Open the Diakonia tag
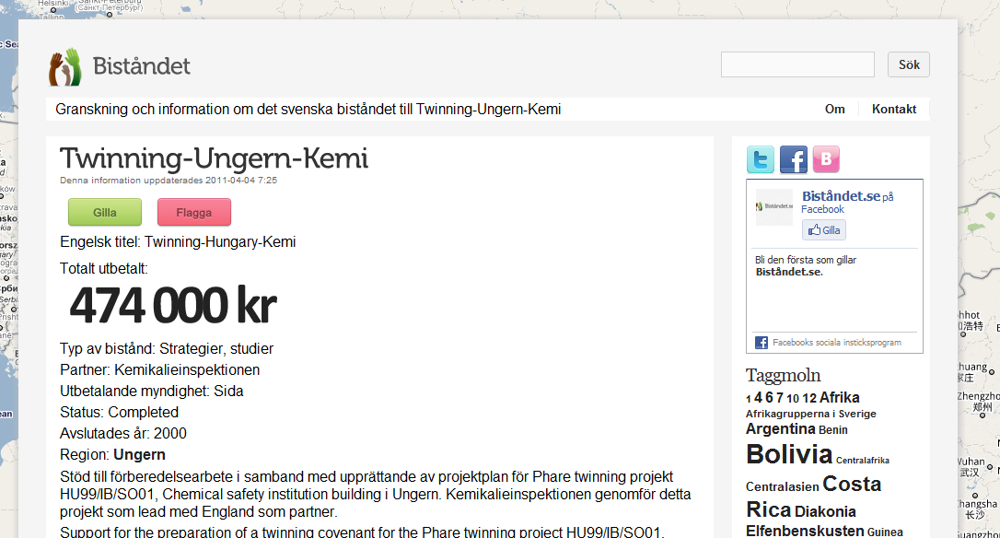Image resolution: width=1000 pixels, height=538 pixels. 825,511
